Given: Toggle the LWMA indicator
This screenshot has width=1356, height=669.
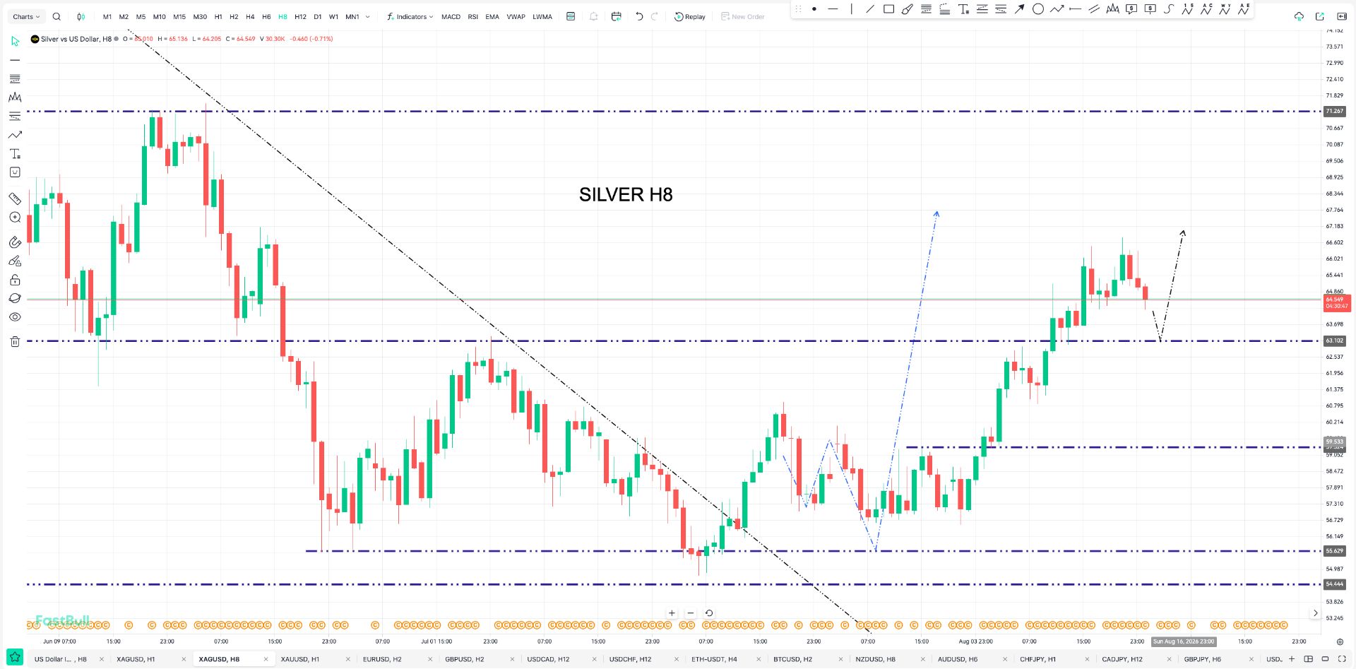Looking at the screenshot, I should [x=542, y=17].
